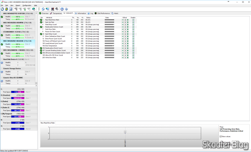Click the gear configuration toolbar icon
This screenshot has width=251, height=152.
56,9
